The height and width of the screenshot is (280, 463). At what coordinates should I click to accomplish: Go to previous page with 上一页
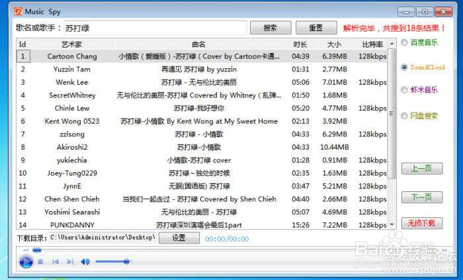(422, 169)
